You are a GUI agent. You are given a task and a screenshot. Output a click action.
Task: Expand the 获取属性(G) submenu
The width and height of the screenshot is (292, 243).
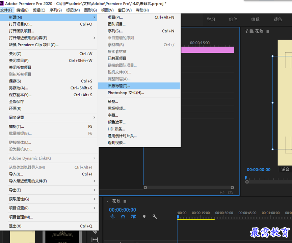[49, 199]
